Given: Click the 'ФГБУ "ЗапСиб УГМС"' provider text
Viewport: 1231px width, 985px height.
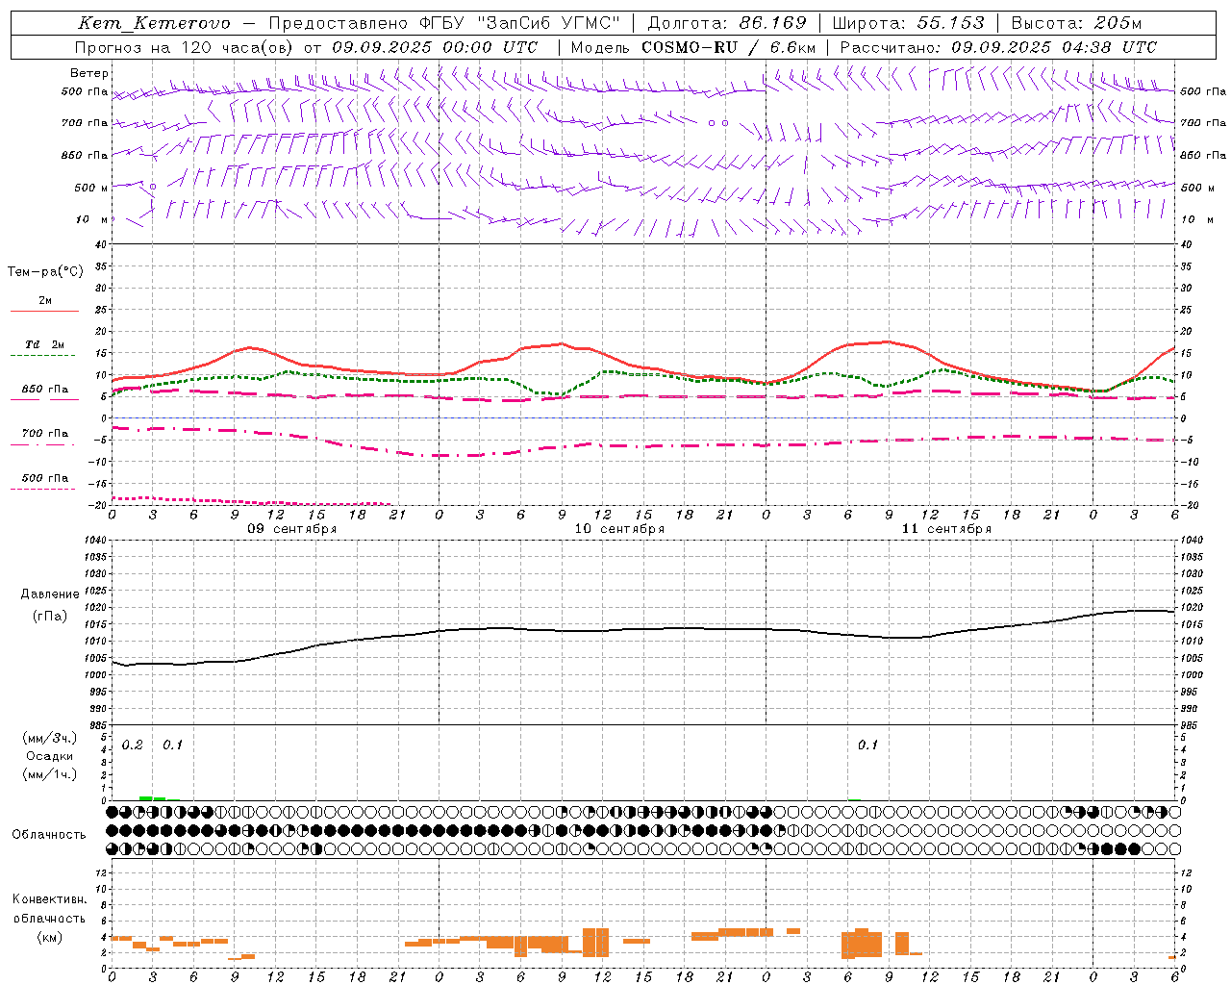Looking at the screenshot, I should [x=519, y=23].
